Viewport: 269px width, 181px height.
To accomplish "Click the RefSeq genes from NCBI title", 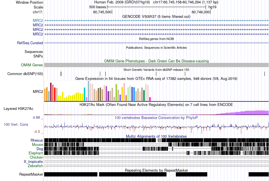I will [156, 39].
